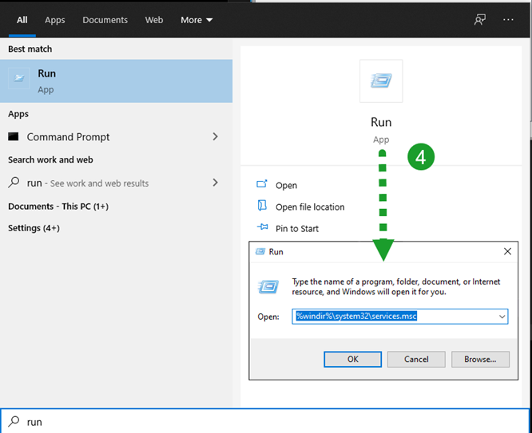This screenshot has width=532, height=433.
Task: Click magnifier icon beside web results row
Action: point(14,183)
